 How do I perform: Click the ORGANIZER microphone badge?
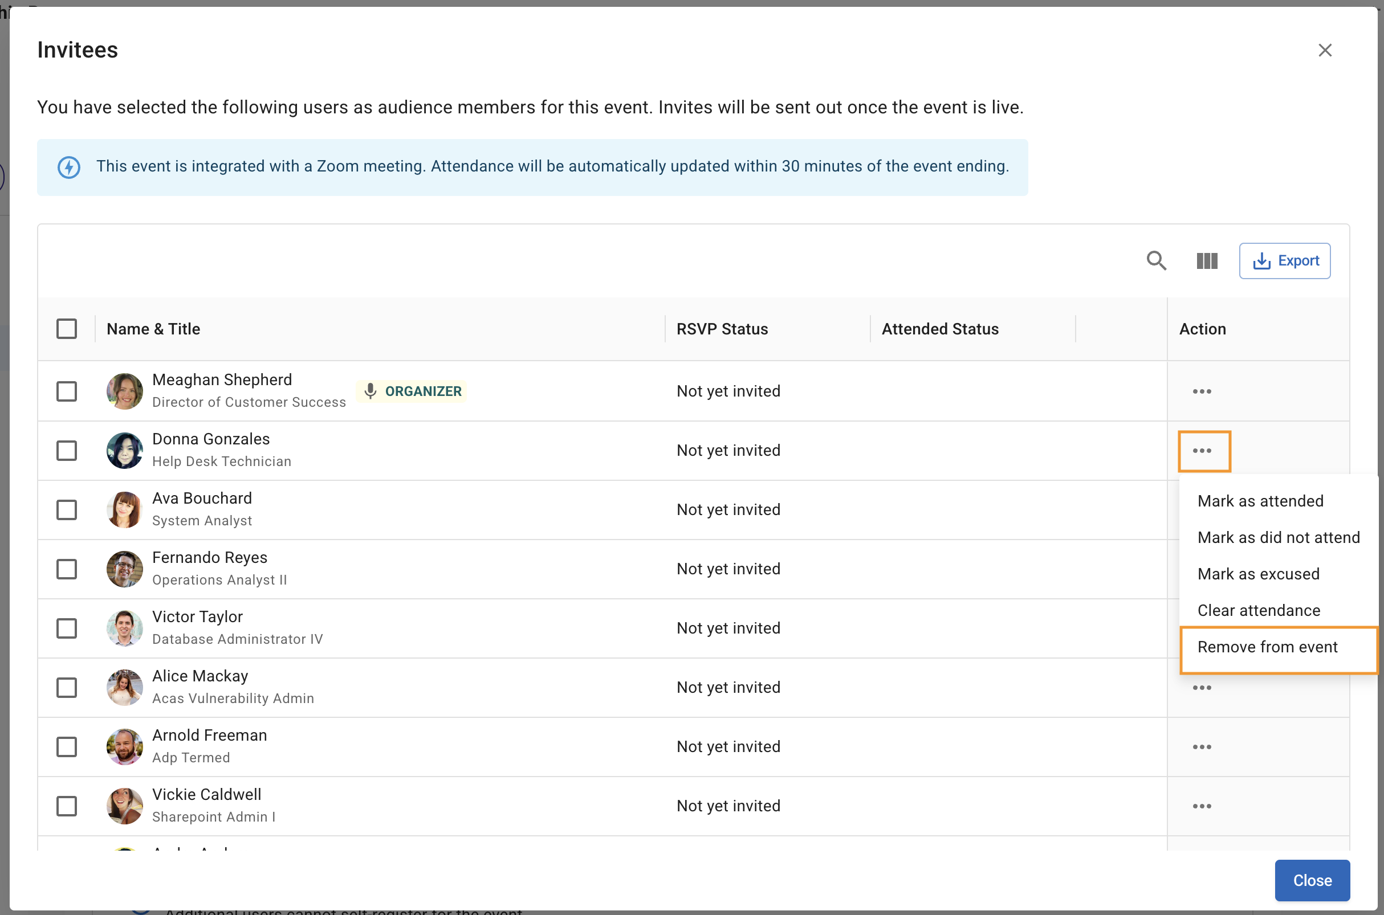[x=412, y=391]
